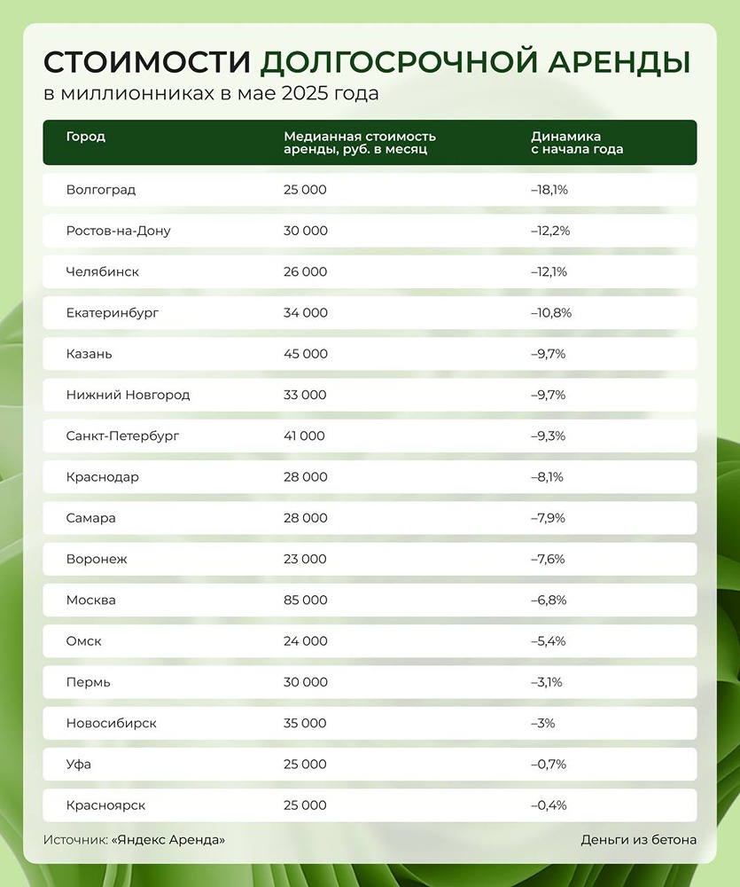Click the 'Медианная стоимость аренды' column header
The width and height of the screenshot is (740, 887).
click(359, 143)
